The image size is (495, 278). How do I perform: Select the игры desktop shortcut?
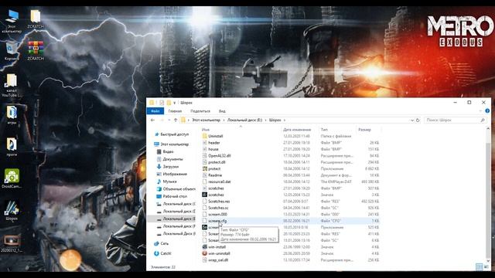click(x=12, y=115)
